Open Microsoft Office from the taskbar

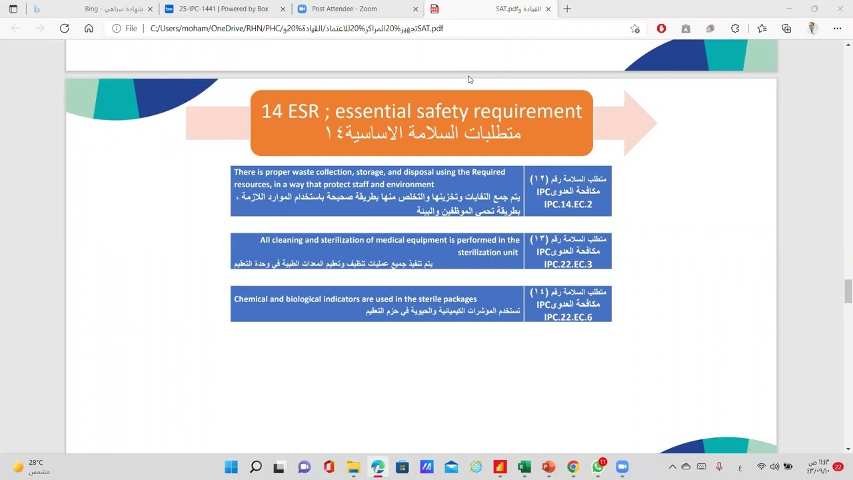click(329, 467)
